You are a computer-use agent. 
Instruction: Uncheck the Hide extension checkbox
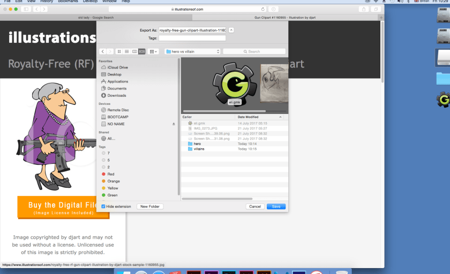coord(103,206)
